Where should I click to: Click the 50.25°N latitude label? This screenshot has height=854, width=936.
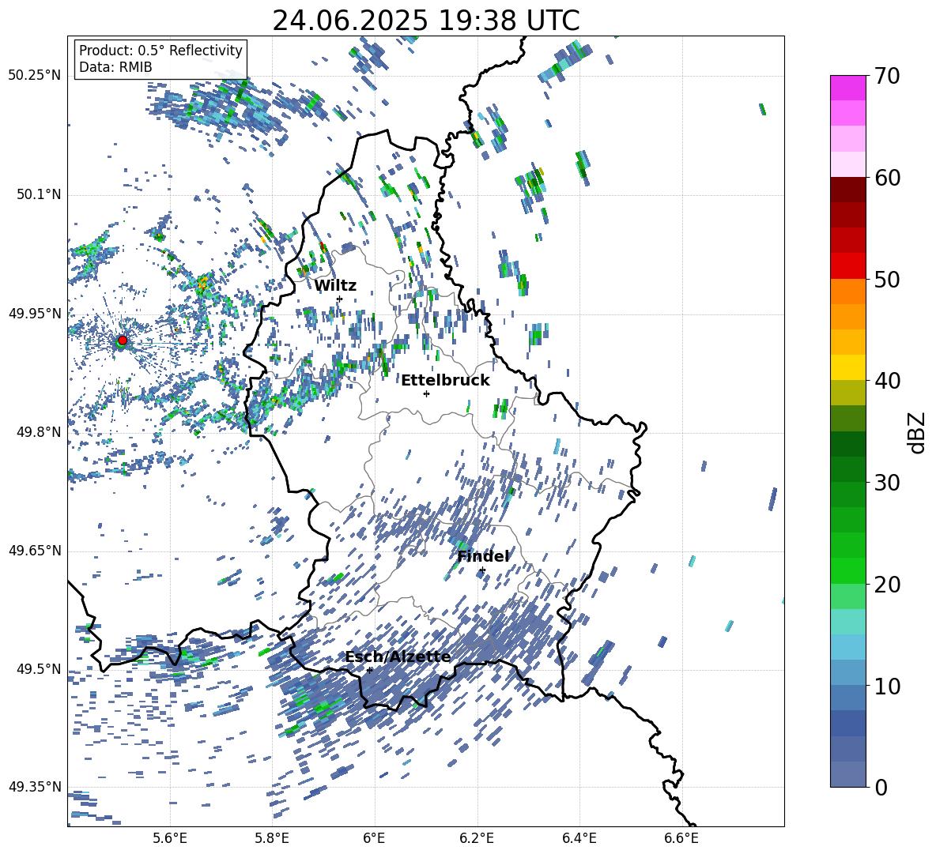coord(35,76)
